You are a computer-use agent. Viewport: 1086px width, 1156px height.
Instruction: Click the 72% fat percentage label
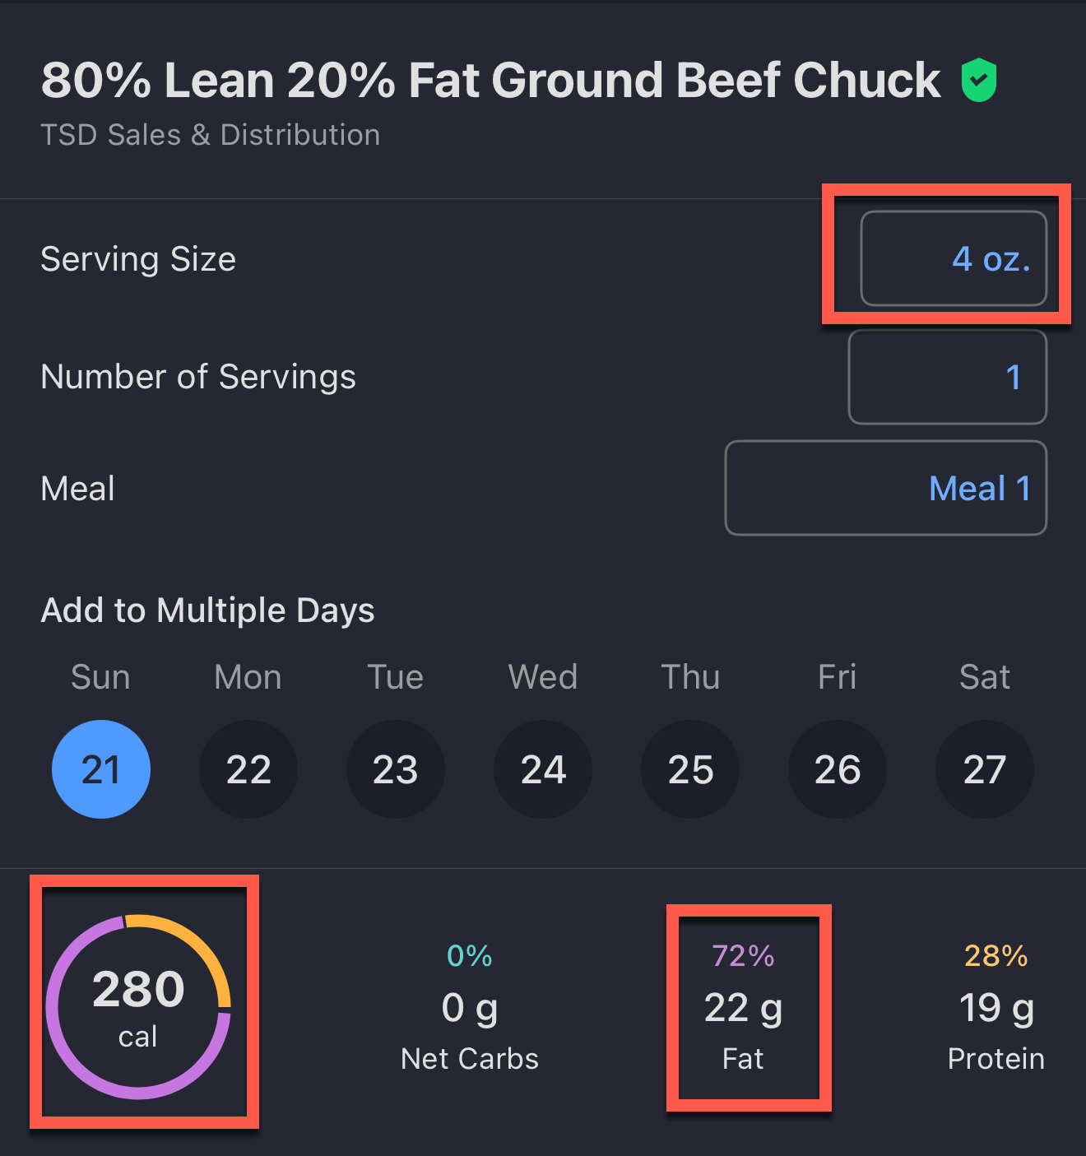click(743, 956)
